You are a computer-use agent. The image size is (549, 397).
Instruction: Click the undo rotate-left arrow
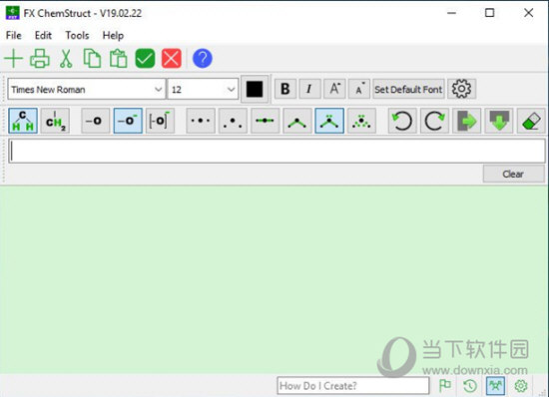pos(402,121)
